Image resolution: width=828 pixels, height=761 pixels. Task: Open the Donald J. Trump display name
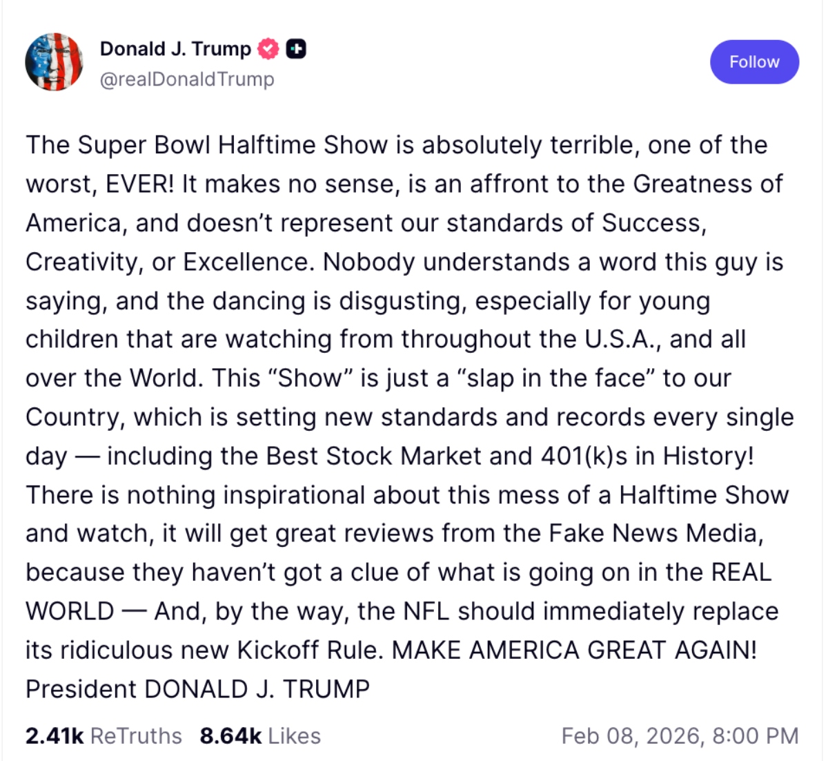coord(175,49)
